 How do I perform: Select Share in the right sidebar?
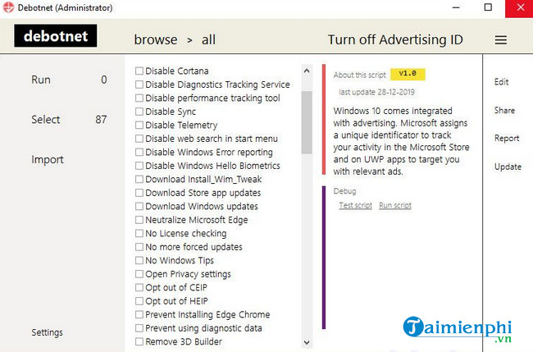click(504, 111)
